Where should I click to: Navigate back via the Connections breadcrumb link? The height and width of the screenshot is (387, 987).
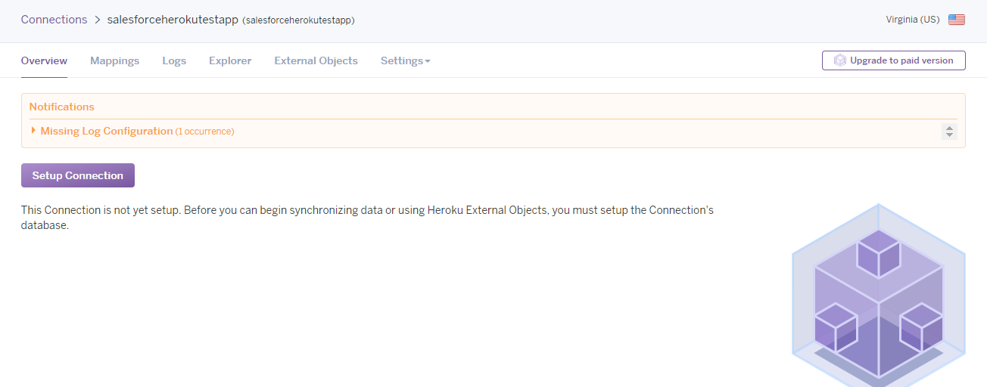point(54,20)
